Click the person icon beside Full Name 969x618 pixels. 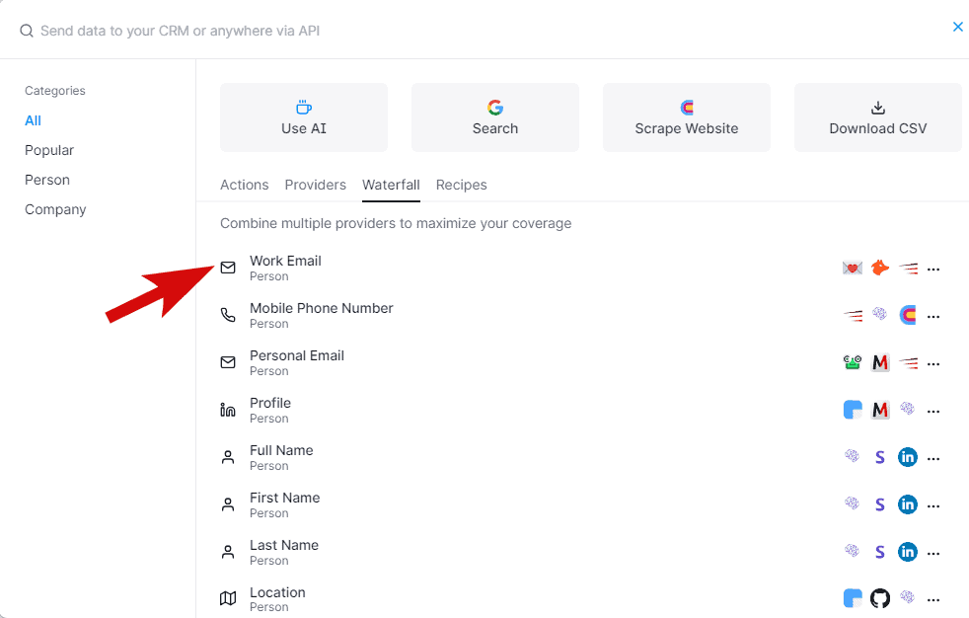click(228, 457)
